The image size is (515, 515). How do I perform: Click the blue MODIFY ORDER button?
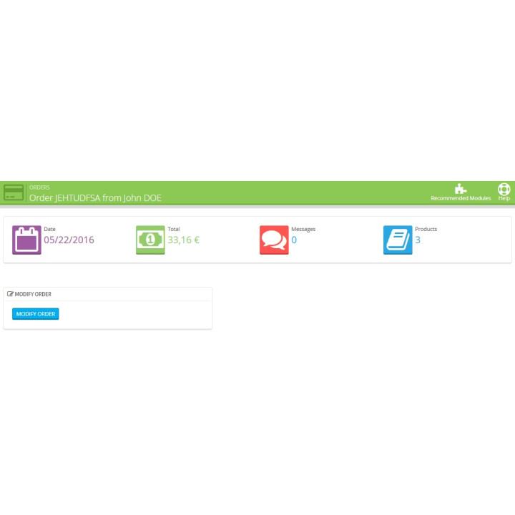[36, 314]
